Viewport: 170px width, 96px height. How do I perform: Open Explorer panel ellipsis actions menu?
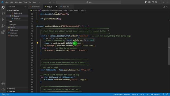tap(25, 7)
